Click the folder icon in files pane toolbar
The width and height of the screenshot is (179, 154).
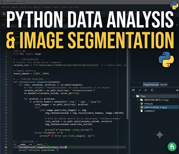coord(133,90)
